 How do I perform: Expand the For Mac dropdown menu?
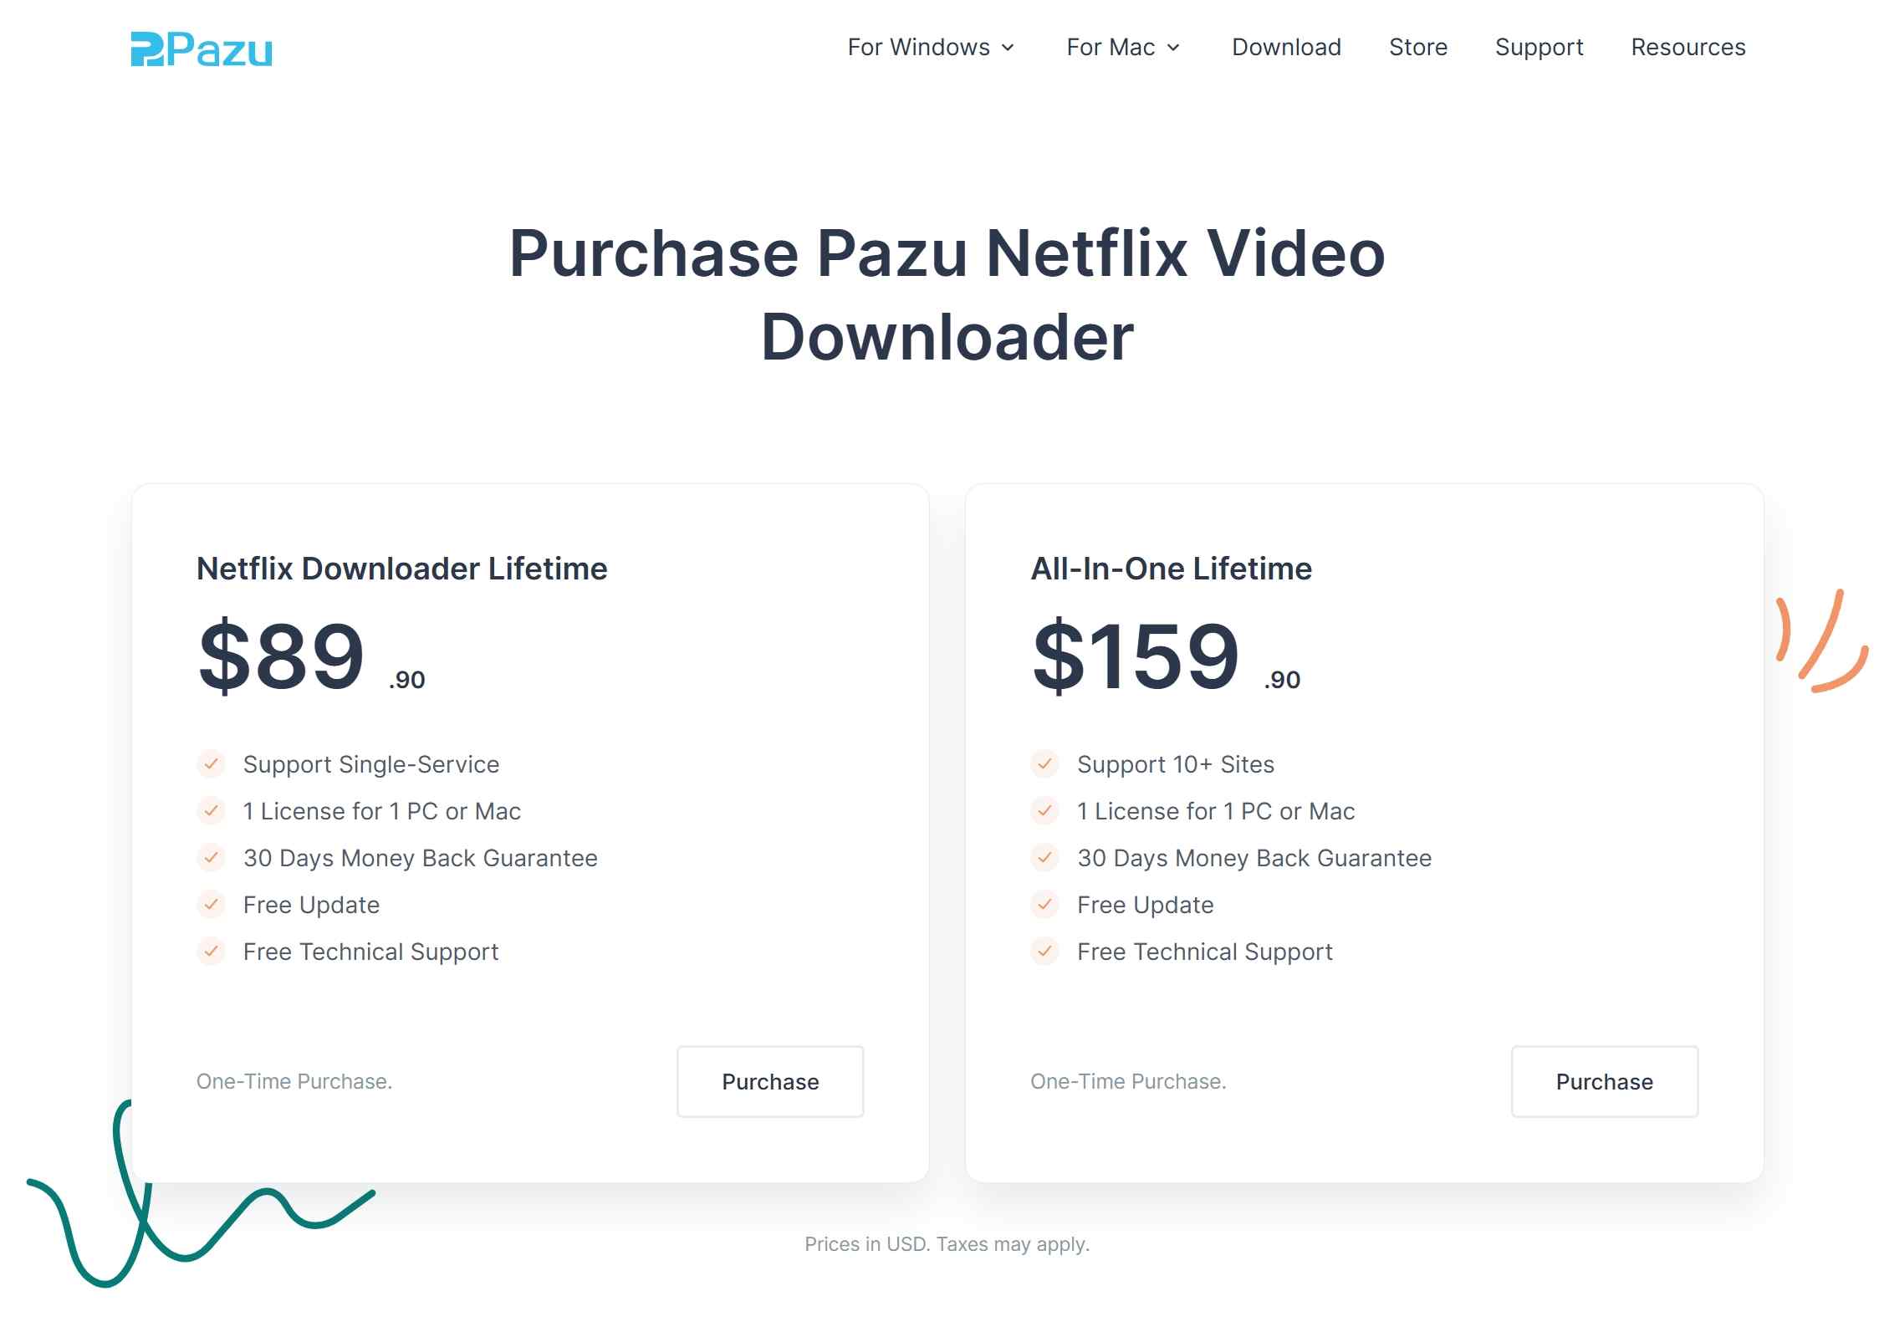click(x=1111, y=48)
